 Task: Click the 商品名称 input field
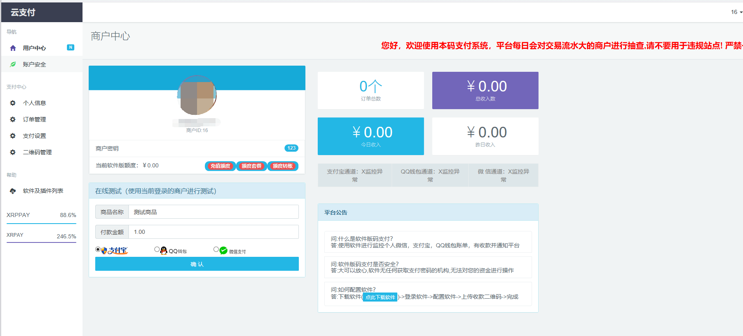point(213,212)
